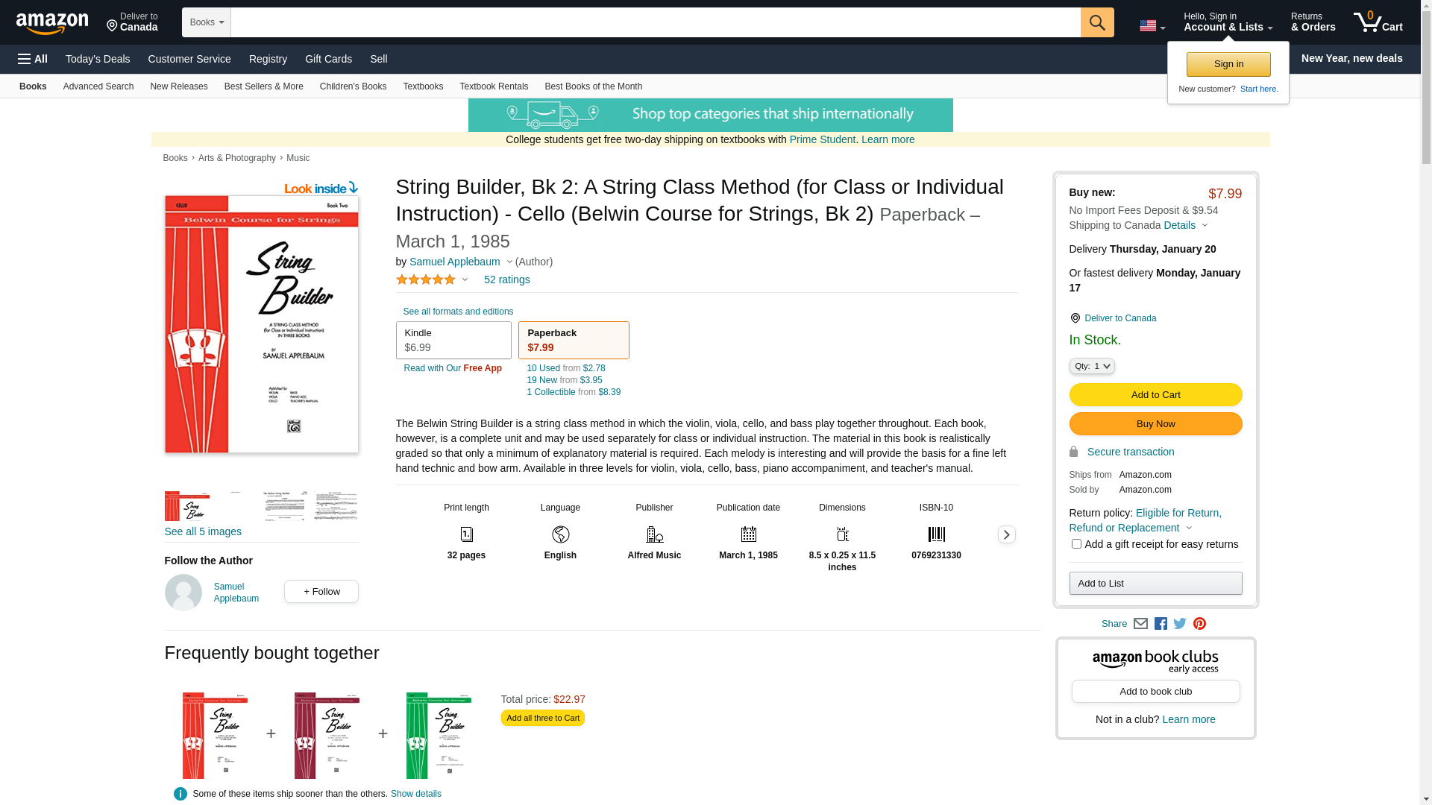Share on Pinterest icon
Image resolution: width=1432 pixels, height=805 pixels.
1199,624
